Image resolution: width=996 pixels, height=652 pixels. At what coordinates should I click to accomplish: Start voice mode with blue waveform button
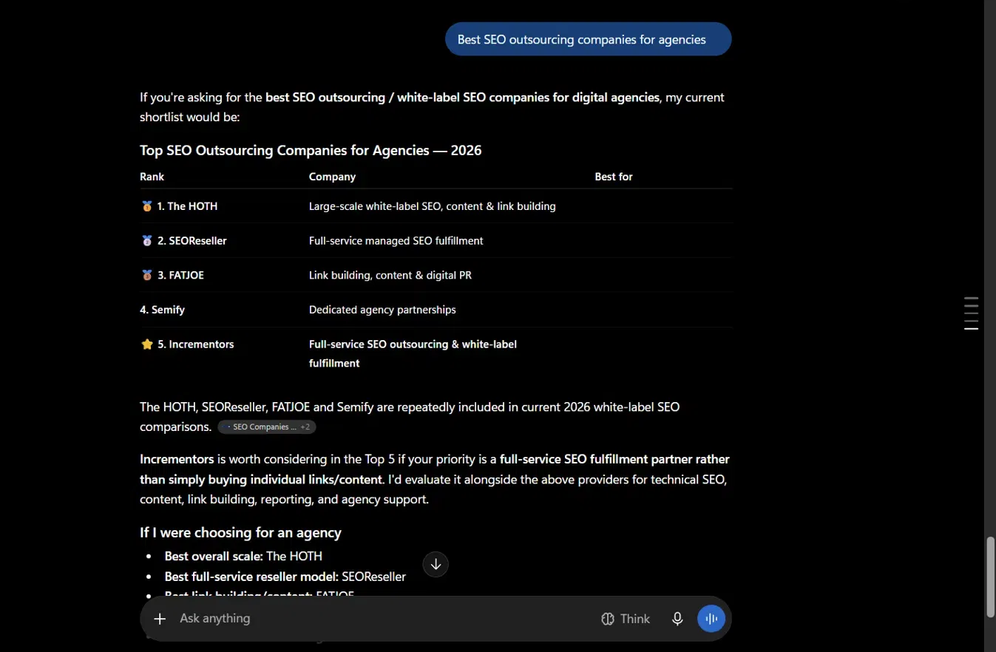[x=711, y=619]
